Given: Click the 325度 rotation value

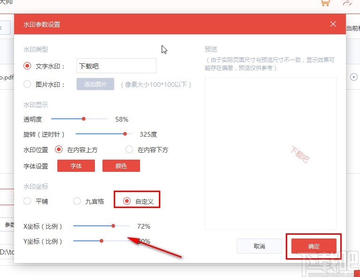Looking at the screenshot, I should pyautogui.click(x=149, y=134).
